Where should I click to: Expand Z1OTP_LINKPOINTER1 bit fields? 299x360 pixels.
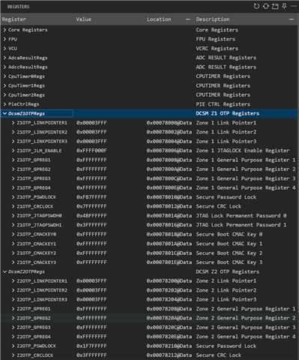pyautogui.click(x=13, y=123)
